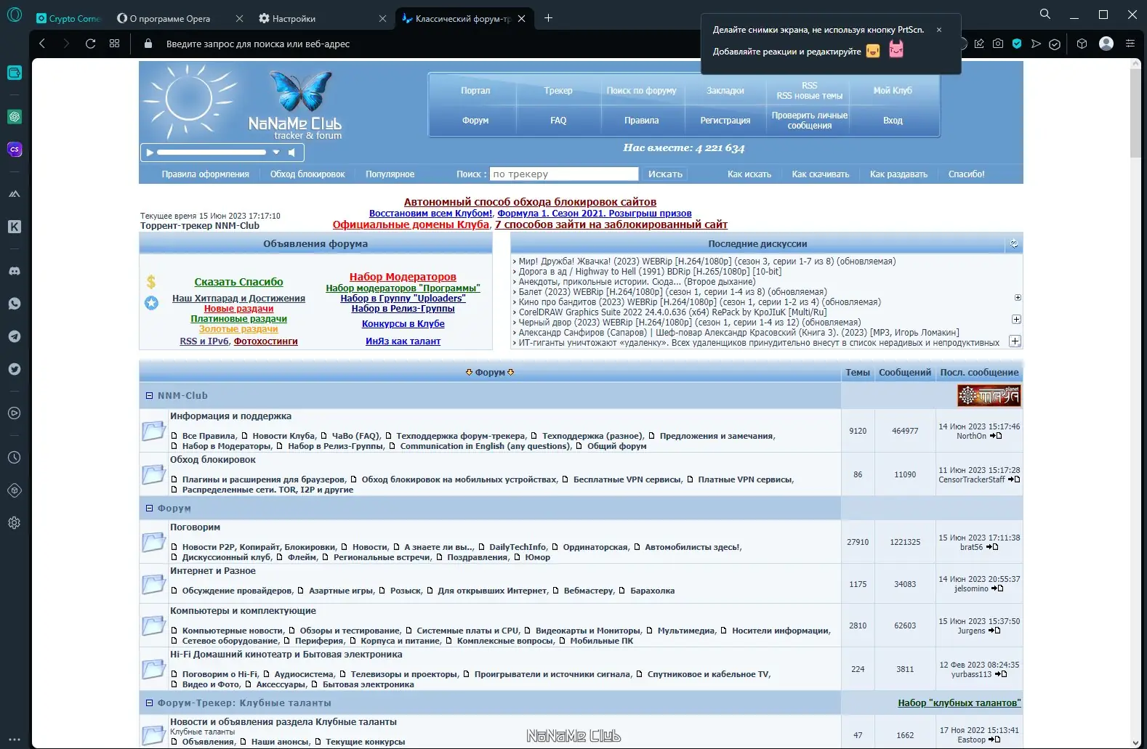Screen dimensions: 1147x749
Task: Open Правила in site navigation
Action: tap(641, 121)
